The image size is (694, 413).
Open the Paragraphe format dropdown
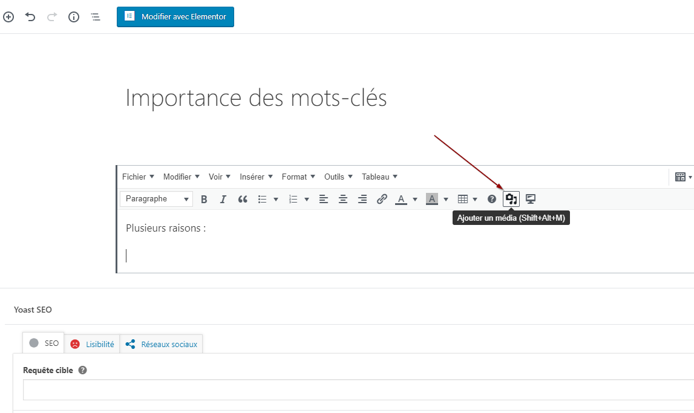(x=156, y=199)
